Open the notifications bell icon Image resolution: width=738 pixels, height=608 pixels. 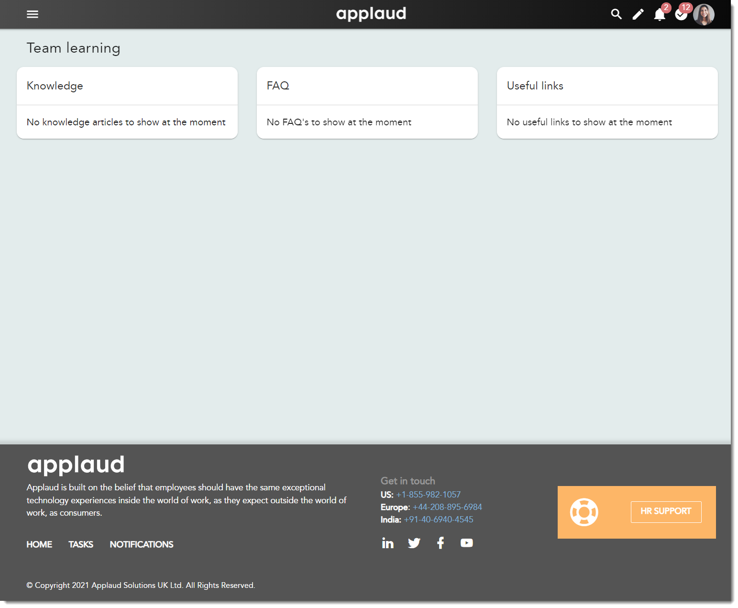(660, 14)
